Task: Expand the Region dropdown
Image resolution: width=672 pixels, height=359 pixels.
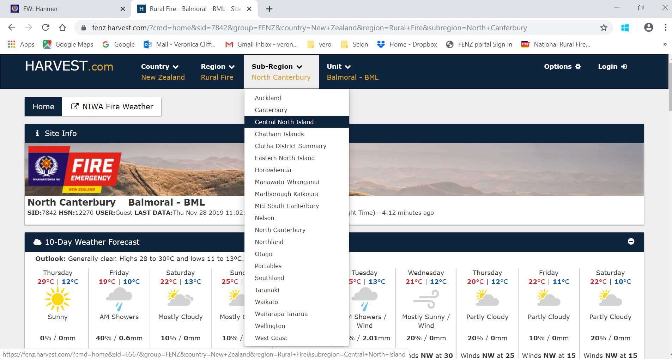Action: (218, 67)
